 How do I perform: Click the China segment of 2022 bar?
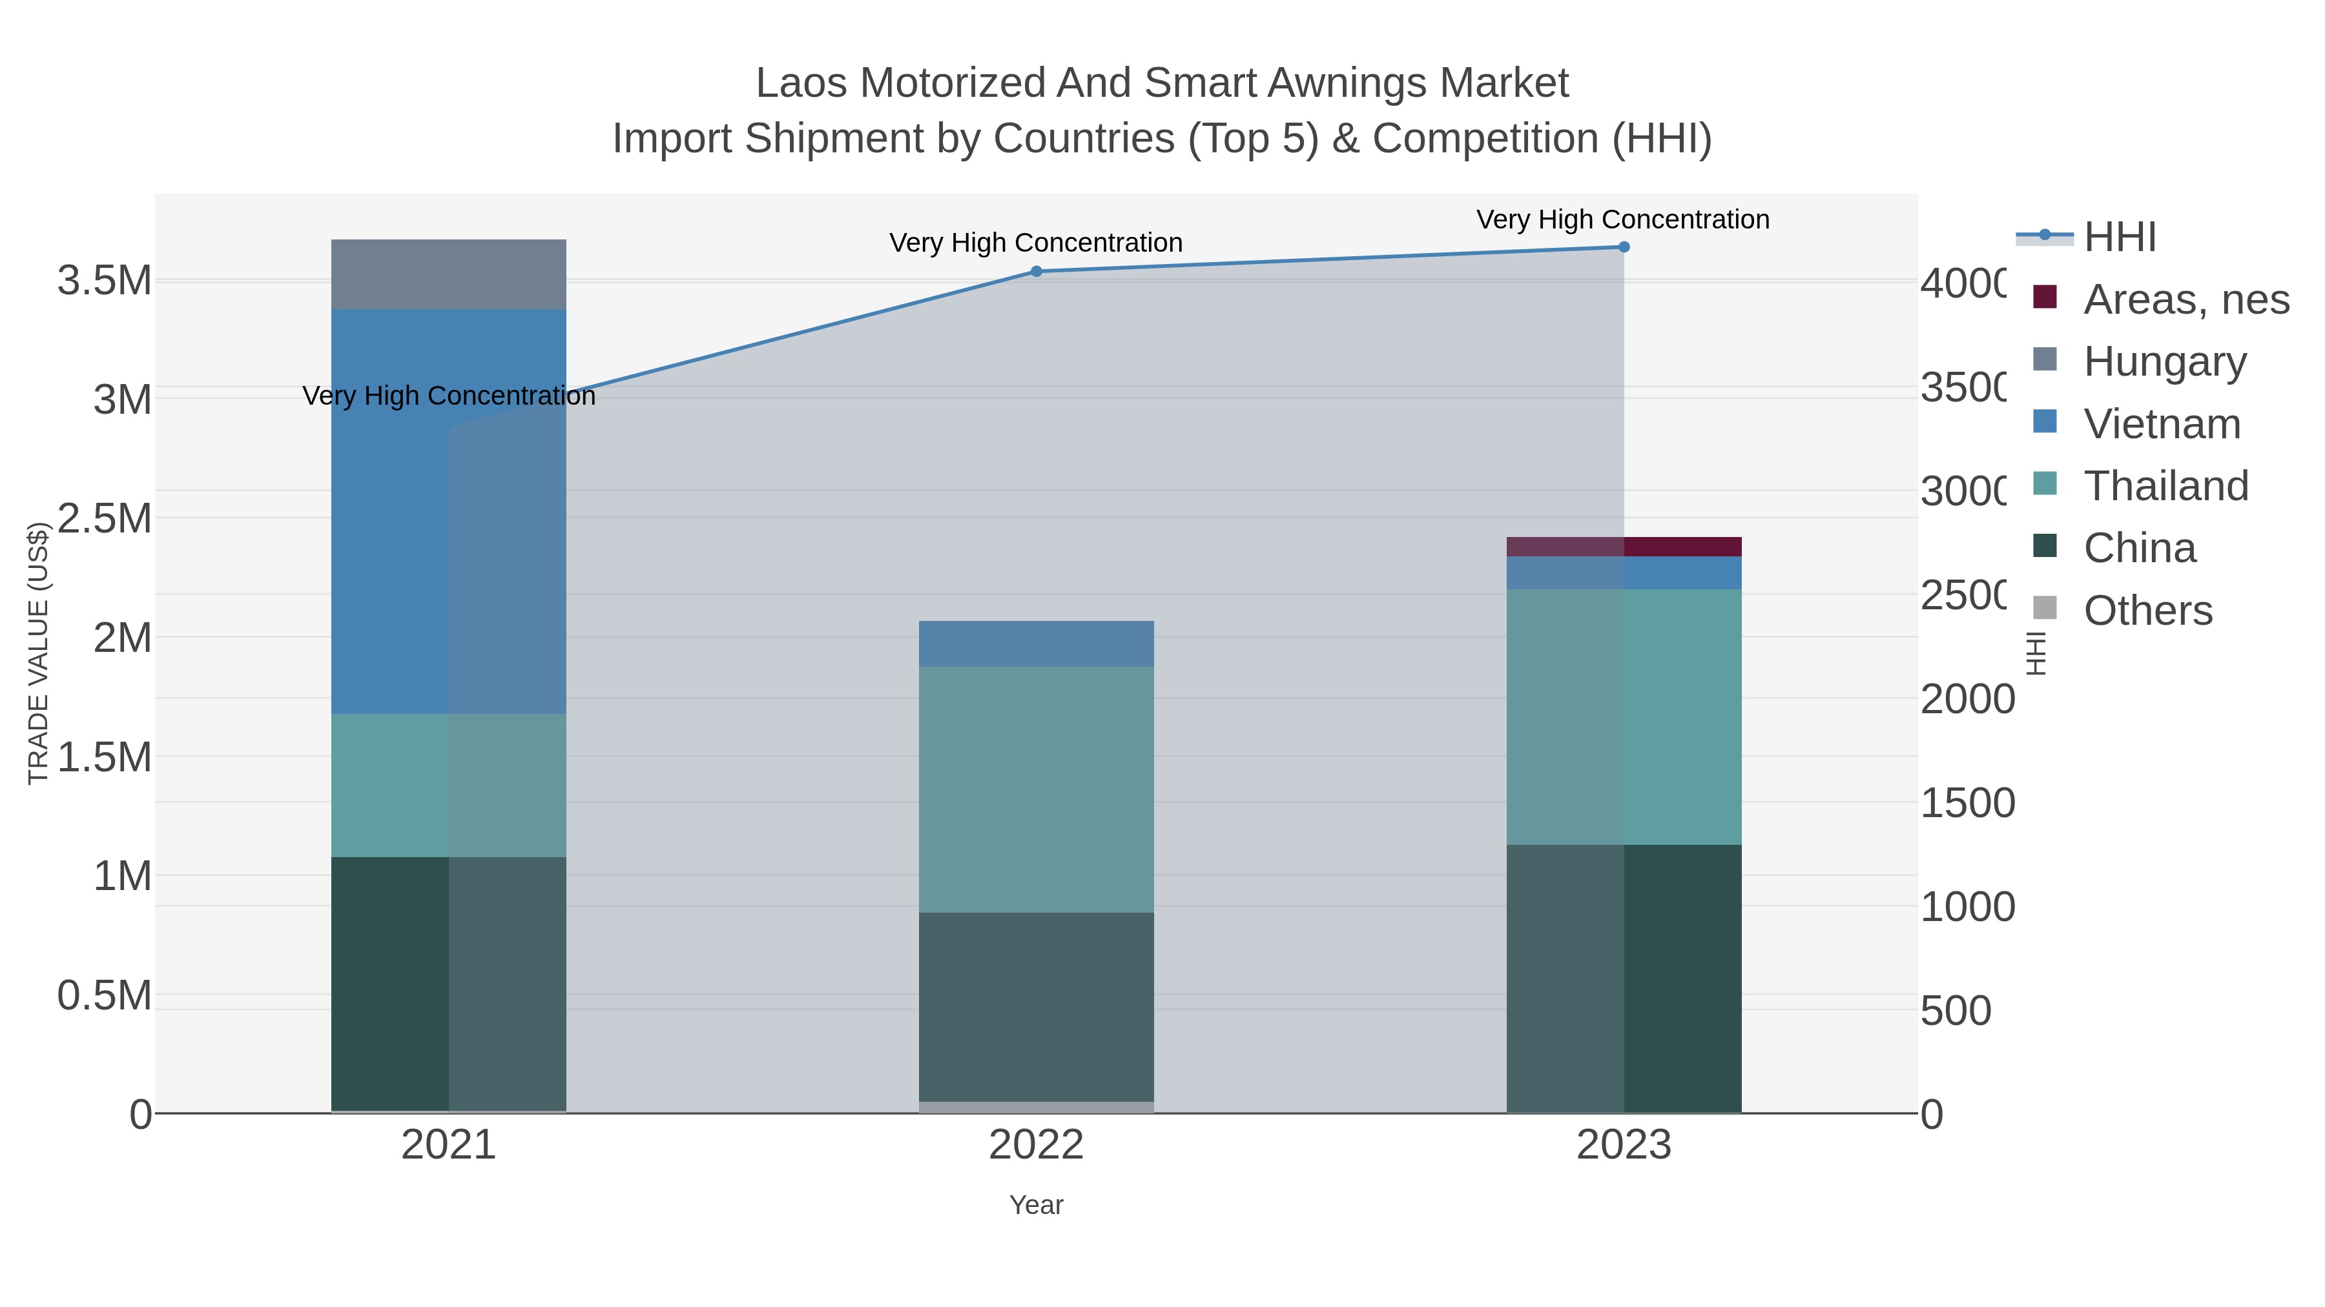pyautogui.click(x=1036, y=1008)
